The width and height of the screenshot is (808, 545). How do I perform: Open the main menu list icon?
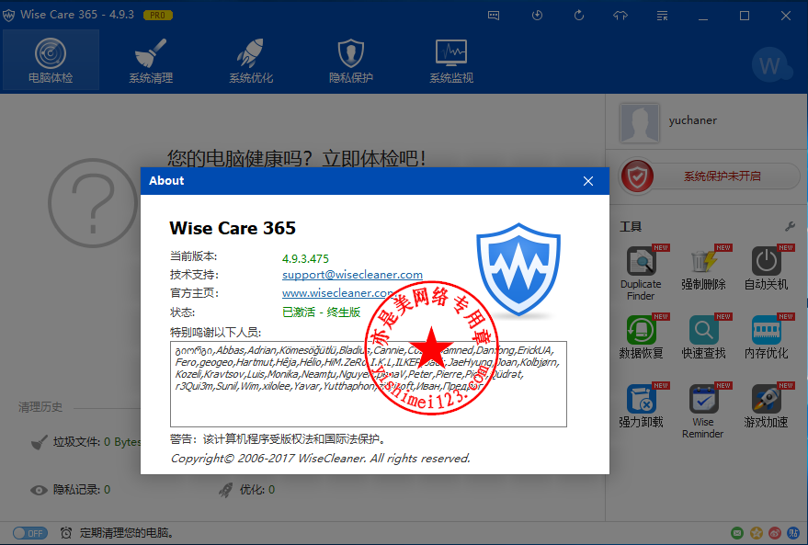pyautogui.click(x=662, y=16)
